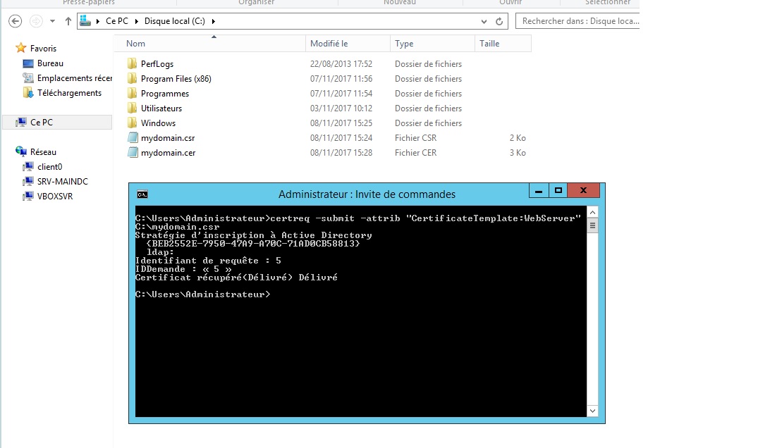Click command prompt scrollbar thumb
Viewport: 758px width, 448px height.
[593, 225]
